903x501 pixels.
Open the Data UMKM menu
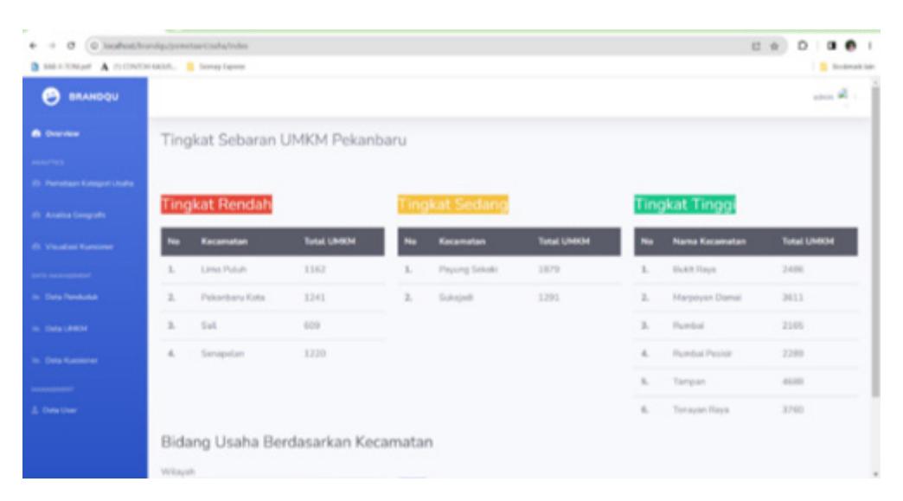tap(60, 329)
